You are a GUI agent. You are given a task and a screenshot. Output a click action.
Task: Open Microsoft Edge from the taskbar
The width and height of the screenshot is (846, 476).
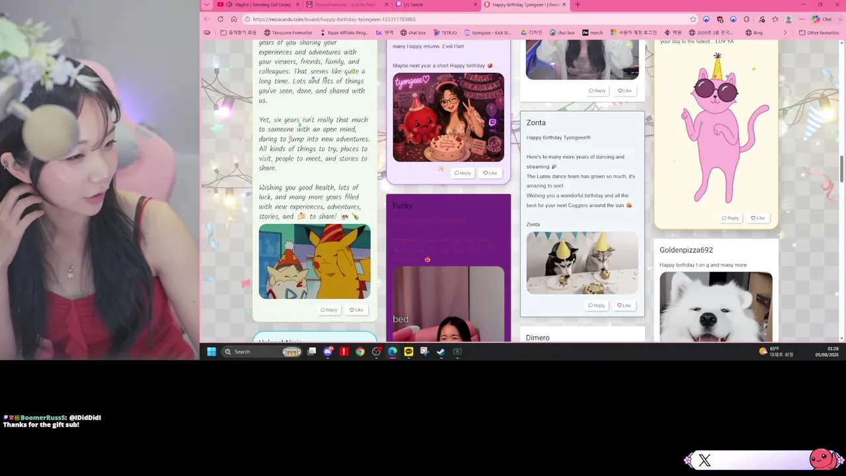point(393,352)
